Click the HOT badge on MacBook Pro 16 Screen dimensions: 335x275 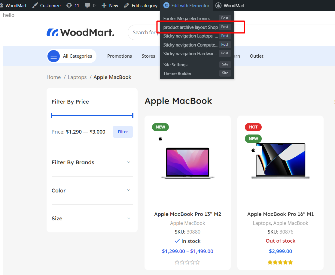coord(253,127)
